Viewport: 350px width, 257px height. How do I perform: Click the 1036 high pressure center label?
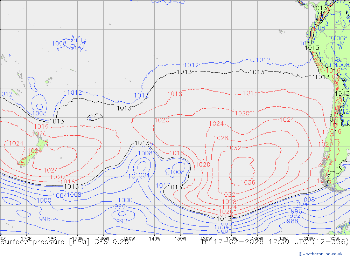(x=248, y=182)
